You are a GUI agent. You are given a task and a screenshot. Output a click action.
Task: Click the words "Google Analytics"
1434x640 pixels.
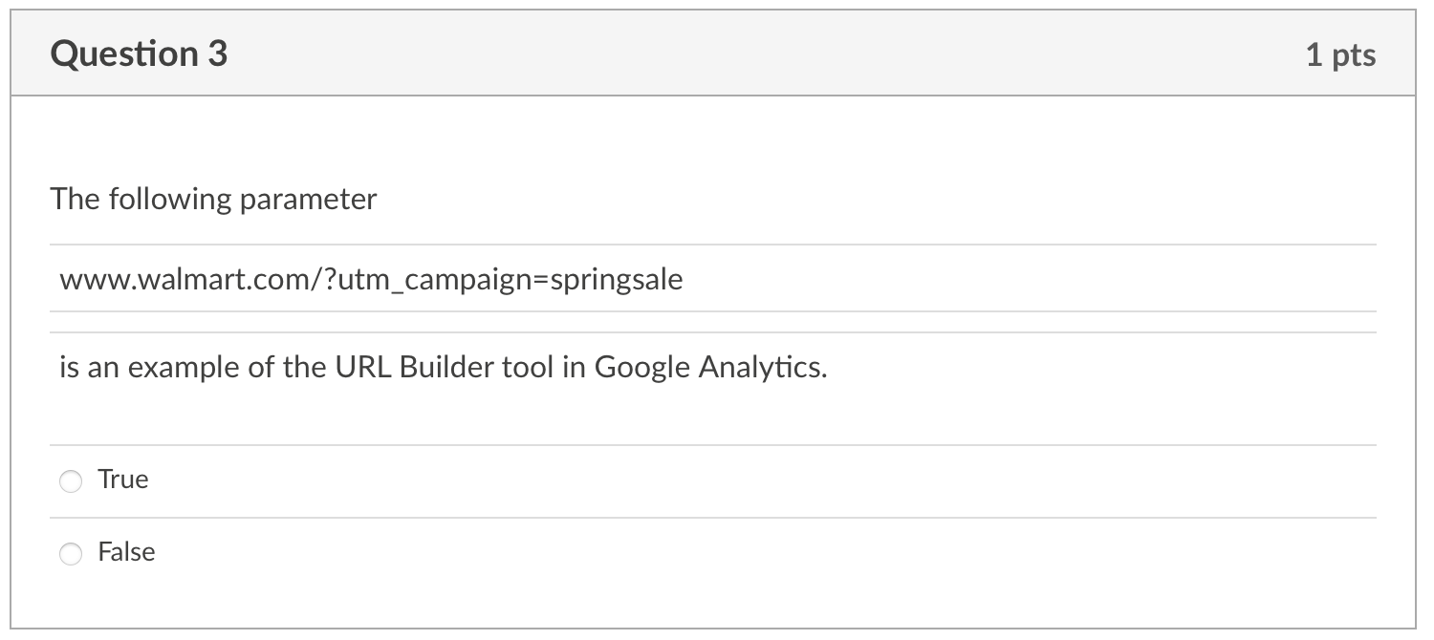pyautogui.click(x=710, y=367)
